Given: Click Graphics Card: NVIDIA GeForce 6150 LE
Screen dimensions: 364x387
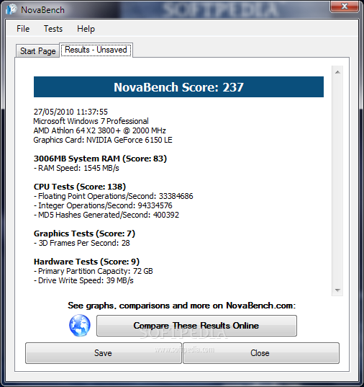Looking at the screenshot, I should tap(103, 140).
